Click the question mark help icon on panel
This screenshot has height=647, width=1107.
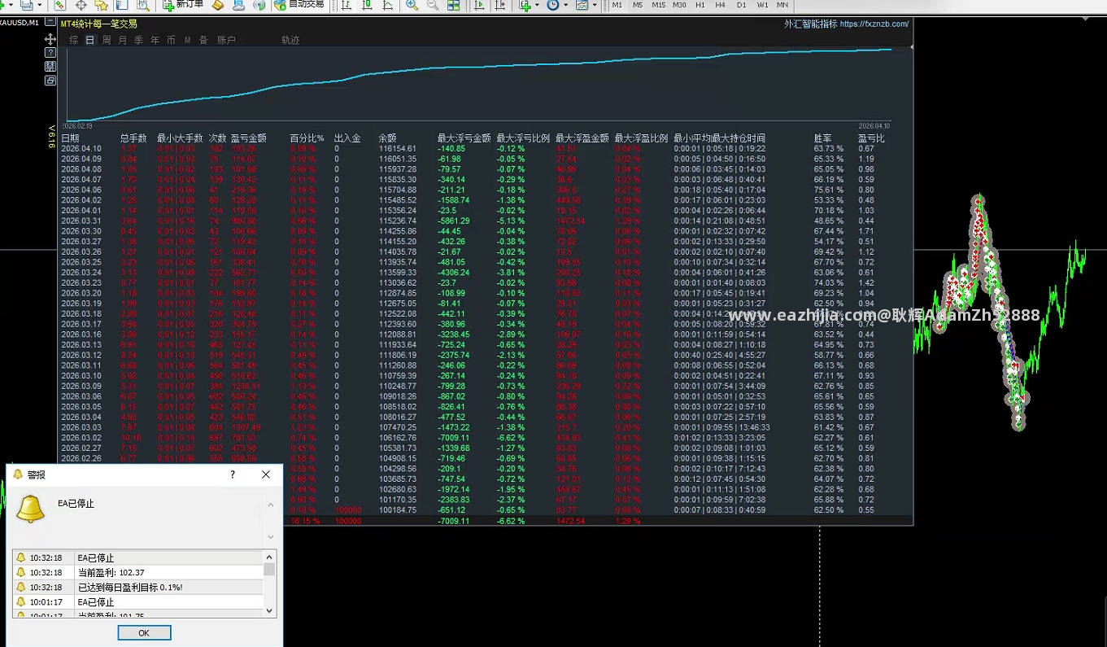pyautogui.click(x=50, y=53)
